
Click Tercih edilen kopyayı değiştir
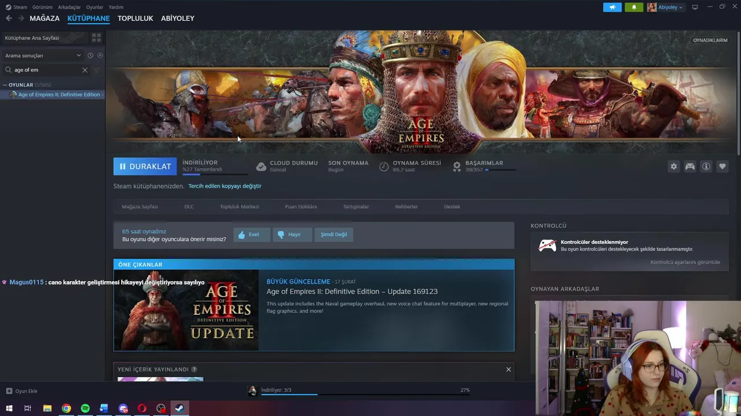pyautogui.click(x=225, y=186)
